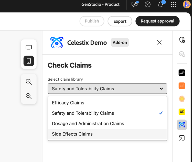Close the Celestix Demo panel

click(x=159, y=42)
